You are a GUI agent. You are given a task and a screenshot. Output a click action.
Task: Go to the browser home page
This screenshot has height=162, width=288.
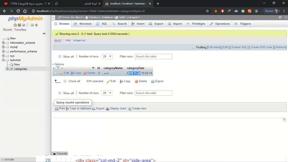(25, 11)
